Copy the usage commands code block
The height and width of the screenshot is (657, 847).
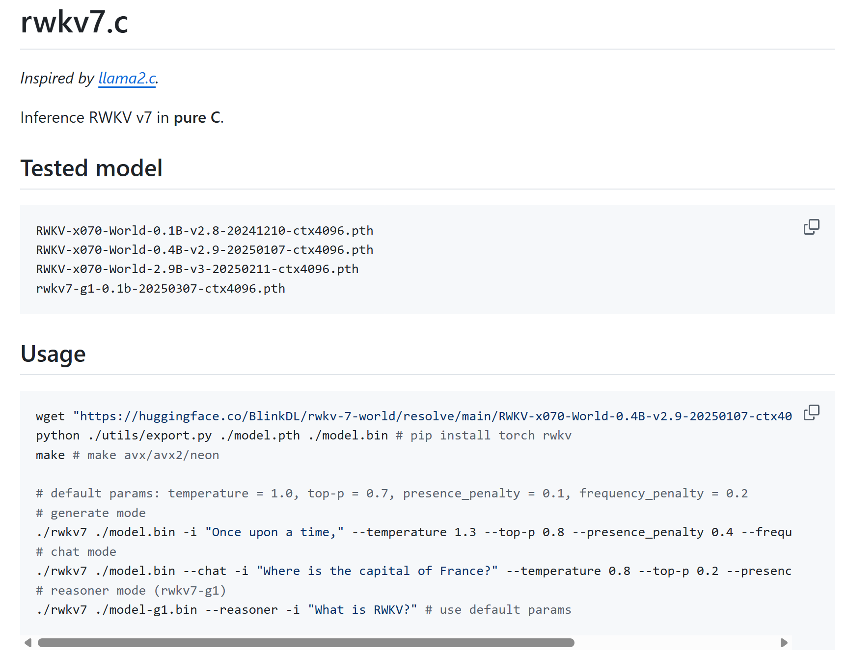click(811, 412)
